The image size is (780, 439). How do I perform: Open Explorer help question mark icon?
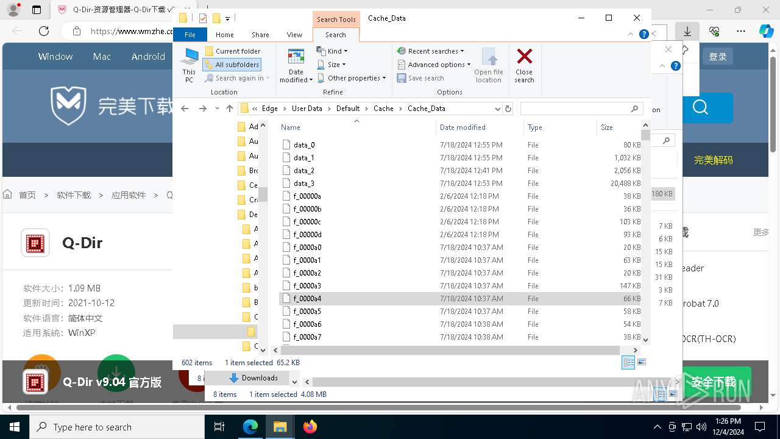click(x=644, y=35)
